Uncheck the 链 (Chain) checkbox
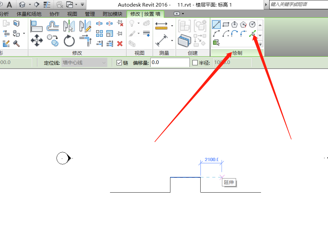This screenshot has height=232, width=328. coord(119,63)
